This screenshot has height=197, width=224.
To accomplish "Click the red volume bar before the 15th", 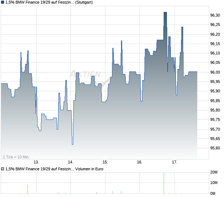I will pyautogui.click(x=97, y=193).
